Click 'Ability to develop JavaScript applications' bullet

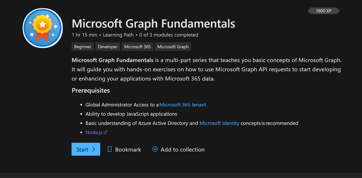click(132, 114)
